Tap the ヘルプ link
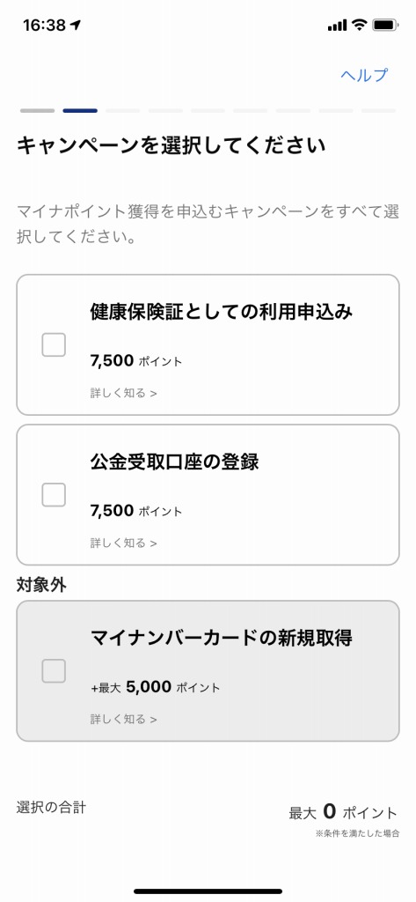The height and width of the screenshot is (902, 416). point(364,75)
